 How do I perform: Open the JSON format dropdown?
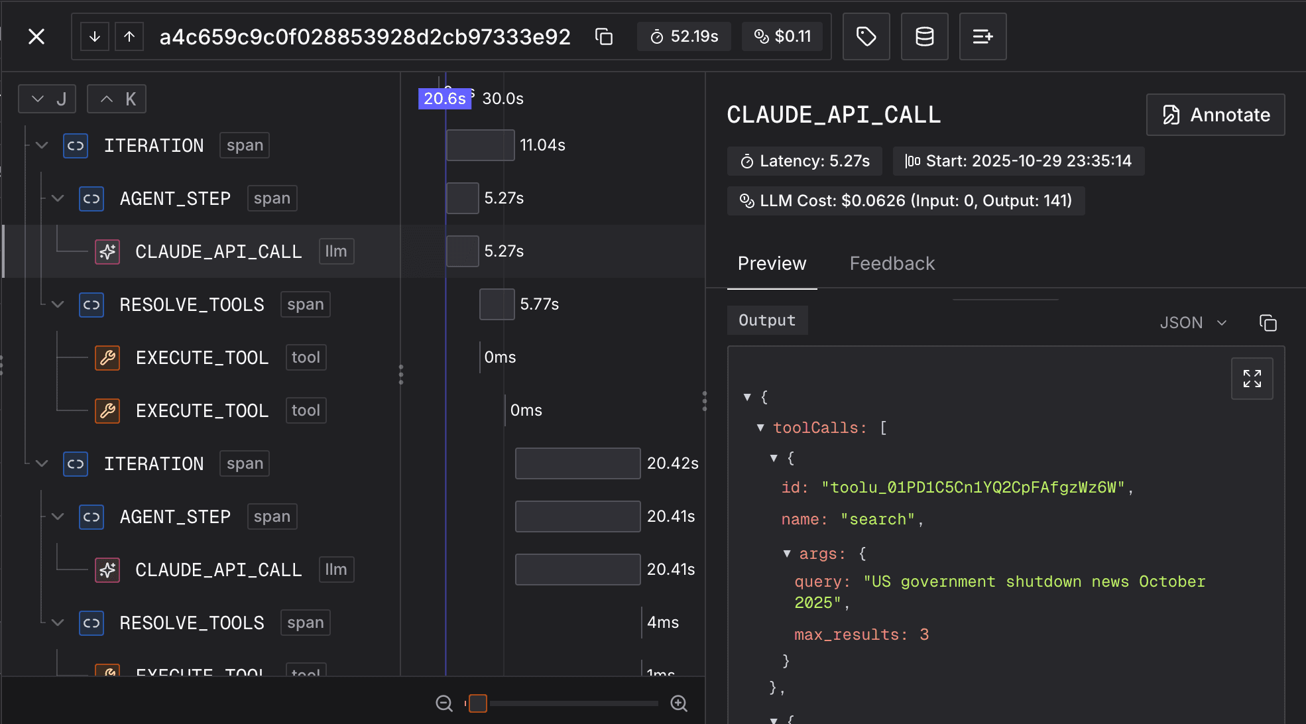click(x=1193, y=323)
